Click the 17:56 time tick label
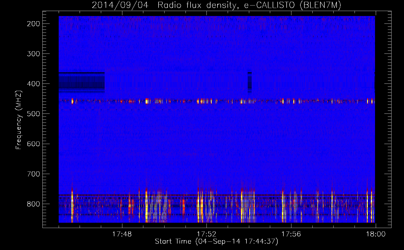Image resolution: width=404 pixels, height=250 pixels. pos(291,234)
